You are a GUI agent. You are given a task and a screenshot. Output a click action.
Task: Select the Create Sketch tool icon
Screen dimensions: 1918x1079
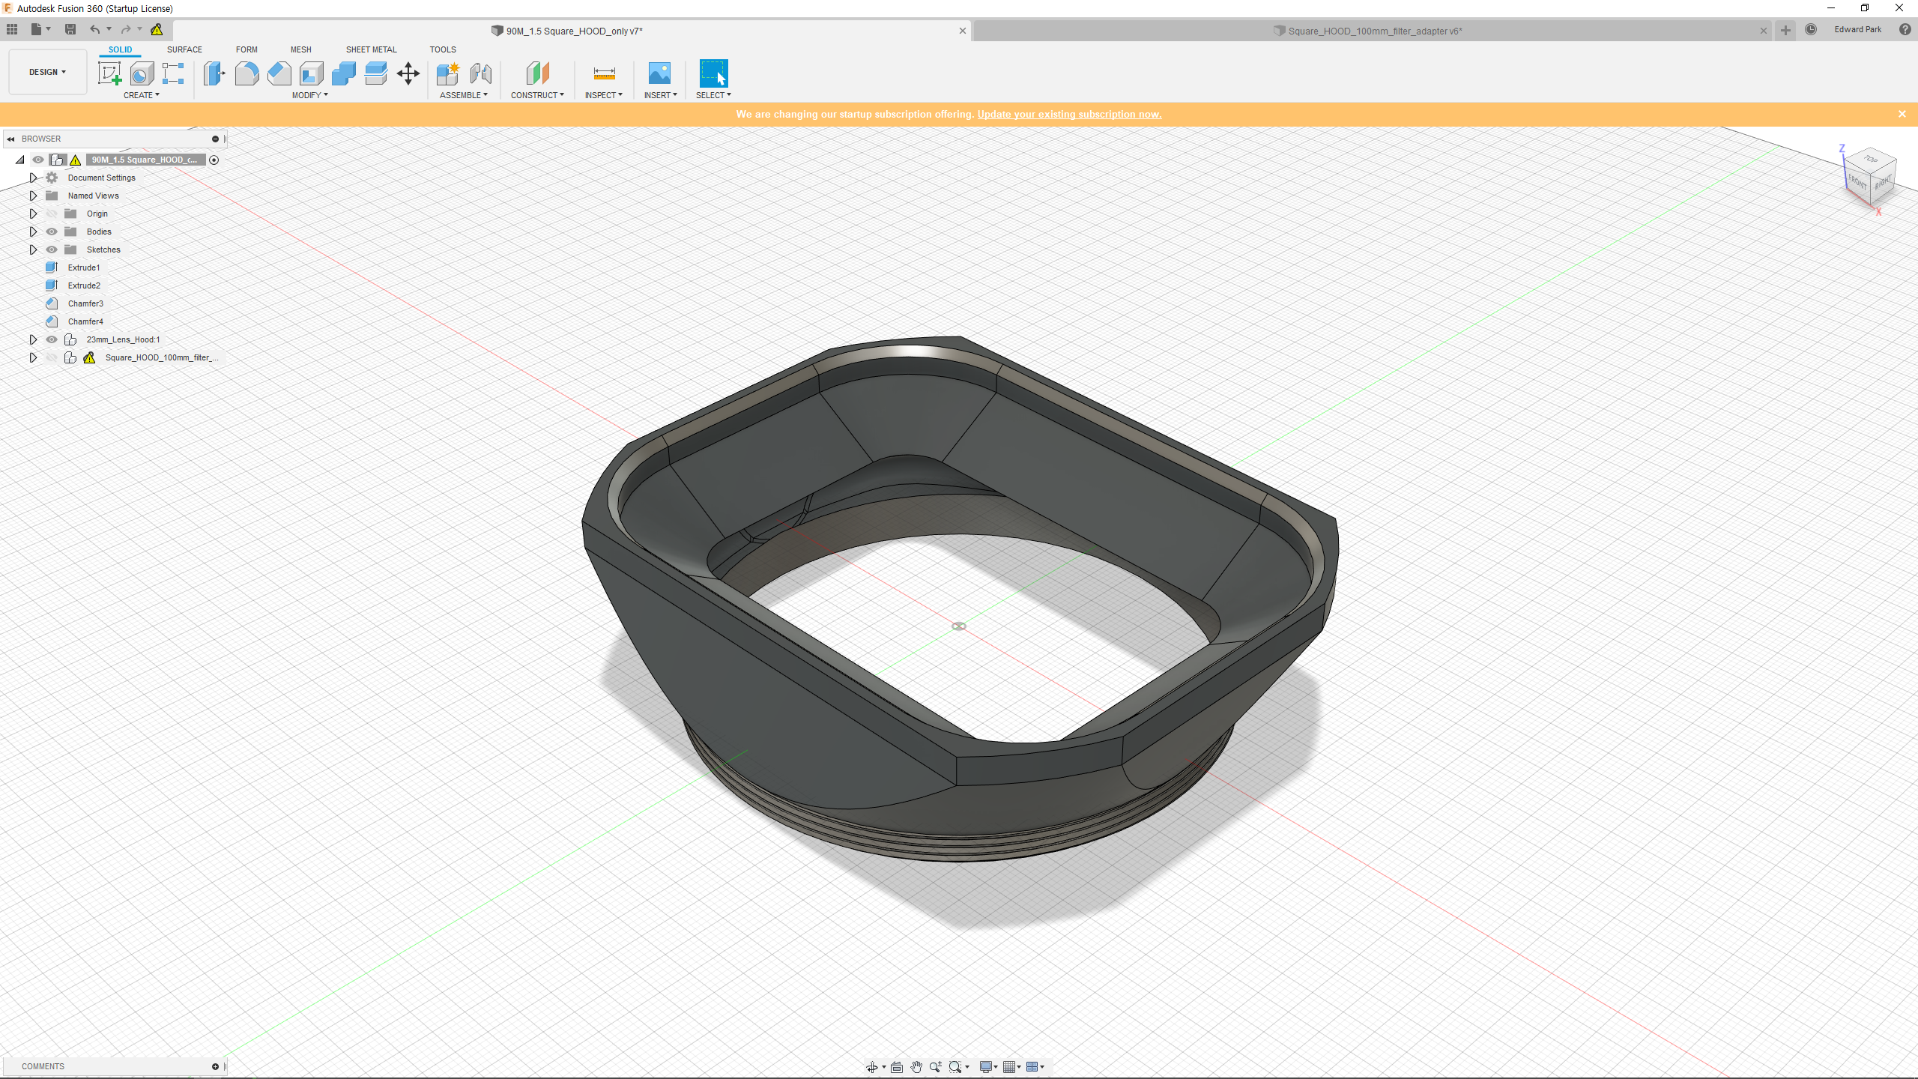pos(109,73)
